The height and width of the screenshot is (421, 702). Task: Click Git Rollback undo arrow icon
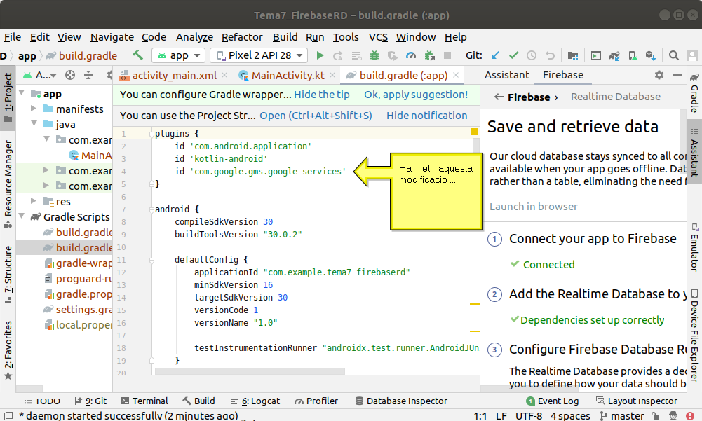pyautogui.click(x=550, y=55)
